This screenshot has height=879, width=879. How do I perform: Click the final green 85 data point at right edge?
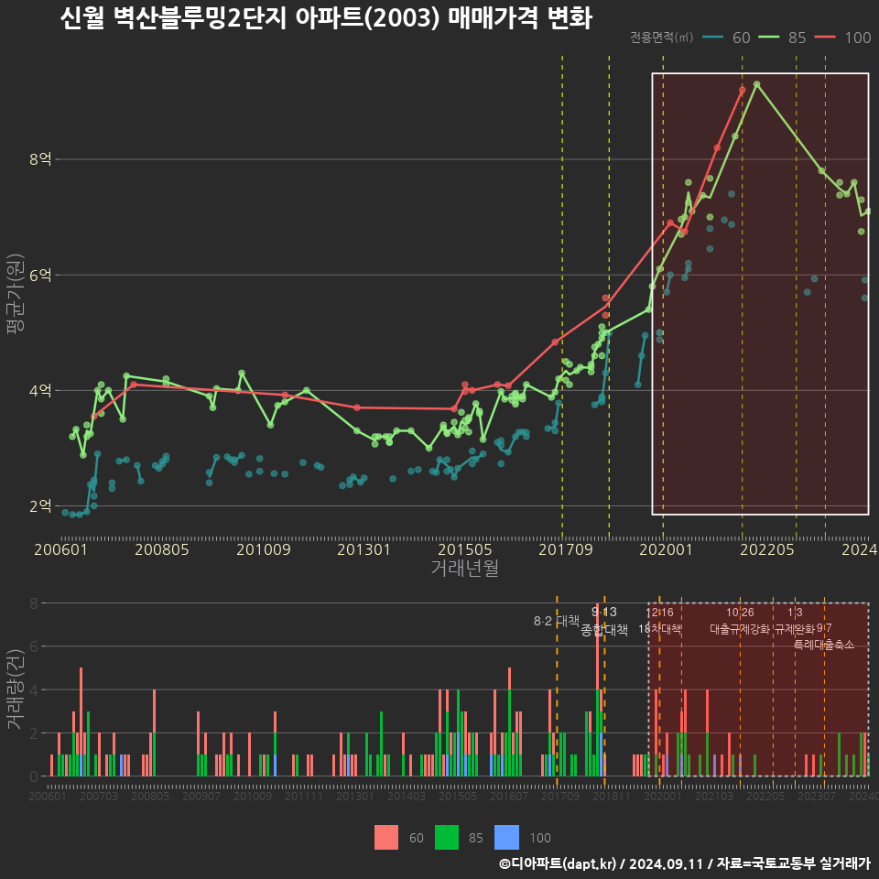coord(868,212)
